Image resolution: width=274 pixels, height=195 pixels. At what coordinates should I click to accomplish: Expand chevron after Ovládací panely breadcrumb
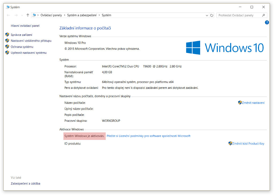tap(64, 15)
